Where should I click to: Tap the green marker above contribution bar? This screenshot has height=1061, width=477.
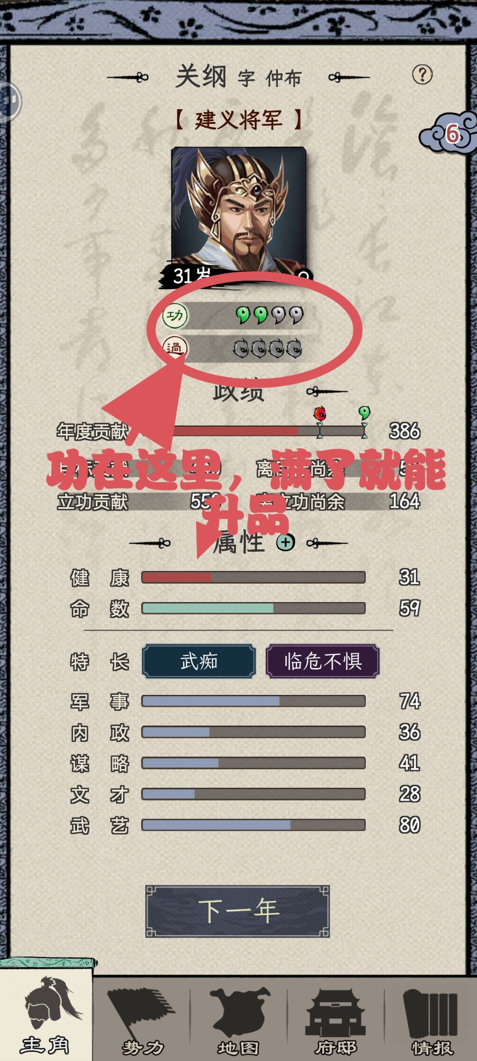364,413
